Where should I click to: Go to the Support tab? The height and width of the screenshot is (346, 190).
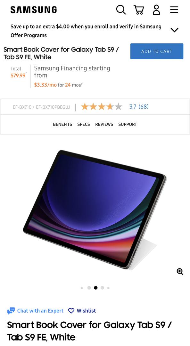pos(128,124)
